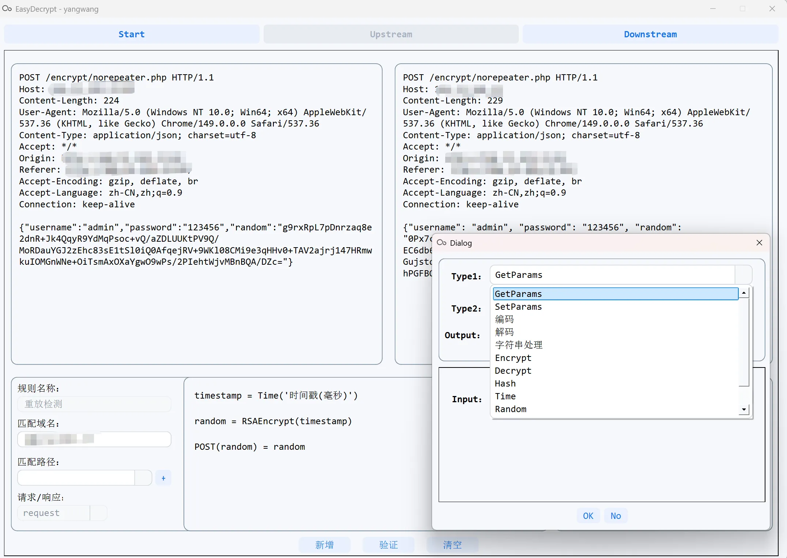Viewport: 787px width, 558px height.
Task: Select SetParams in the dropdown list
Action: coord(616,306)
